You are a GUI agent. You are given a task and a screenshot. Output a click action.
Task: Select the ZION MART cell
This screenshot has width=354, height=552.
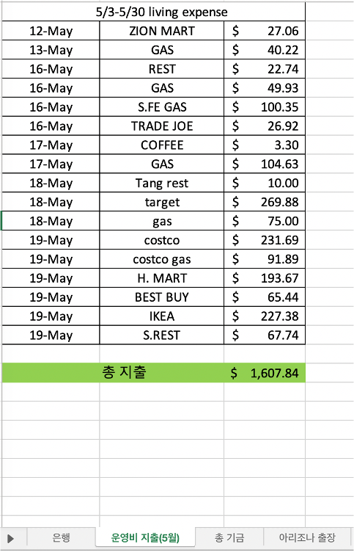pyautogui.click(x=162, y=31)
